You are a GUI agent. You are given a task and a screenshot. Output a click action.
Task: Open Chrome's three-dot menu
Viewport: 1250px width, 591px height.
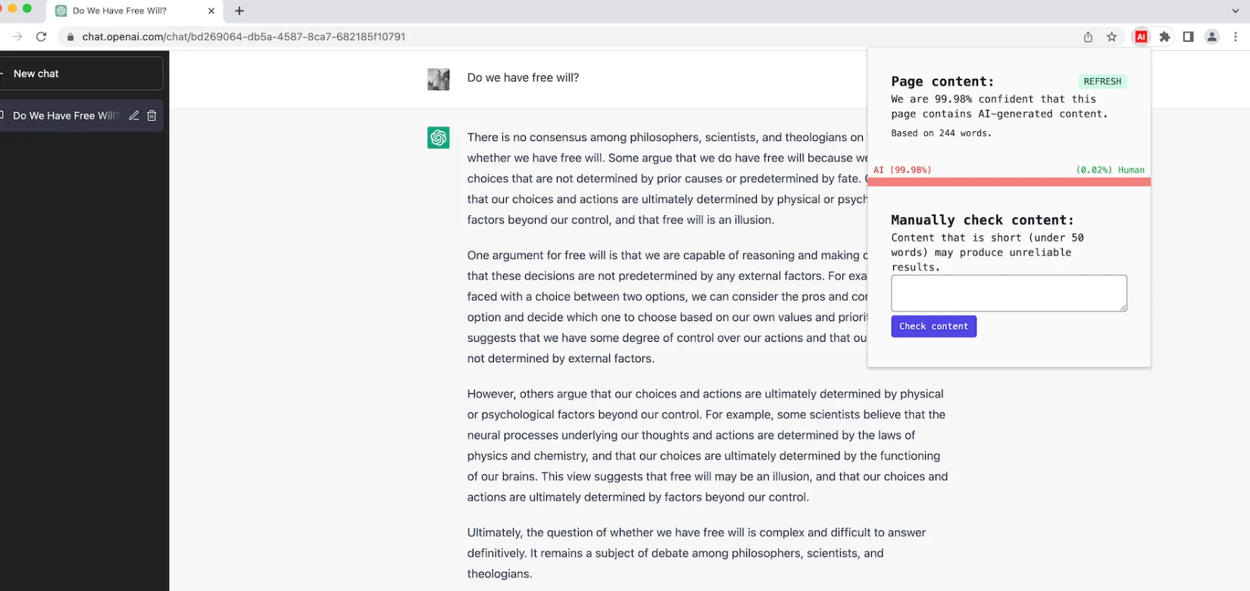click(x=1236, y=36)
